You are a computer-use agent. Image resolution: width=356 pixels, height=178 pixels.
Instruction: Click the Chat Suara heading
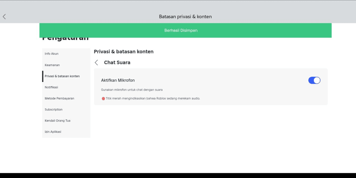[x=117, y=62]
